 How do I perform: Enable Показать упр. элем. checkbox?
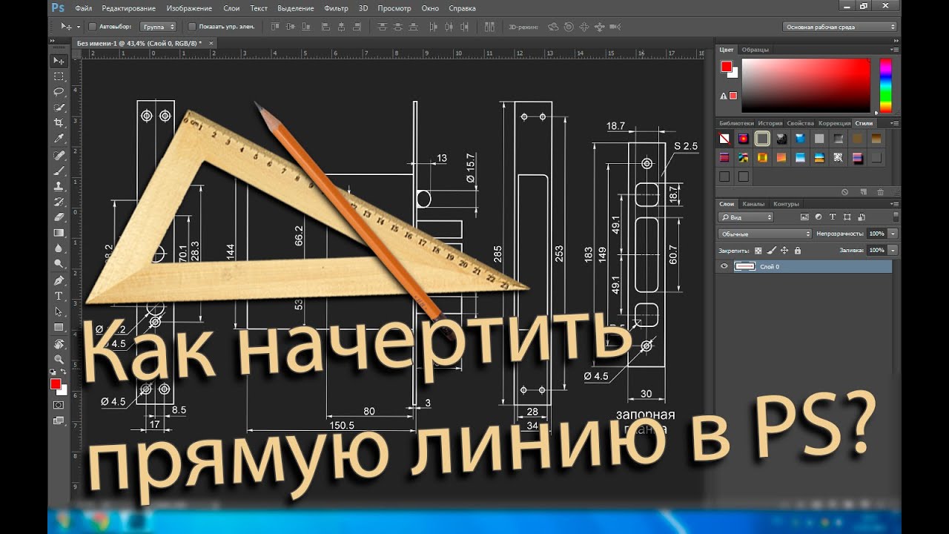[x=192, y=27]
